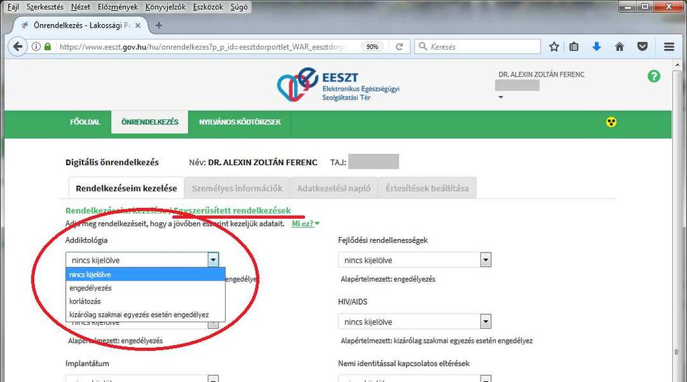The image size is (687, 382).
Task: Click the 'Implantátum' label
Action: tap(87, 363)
